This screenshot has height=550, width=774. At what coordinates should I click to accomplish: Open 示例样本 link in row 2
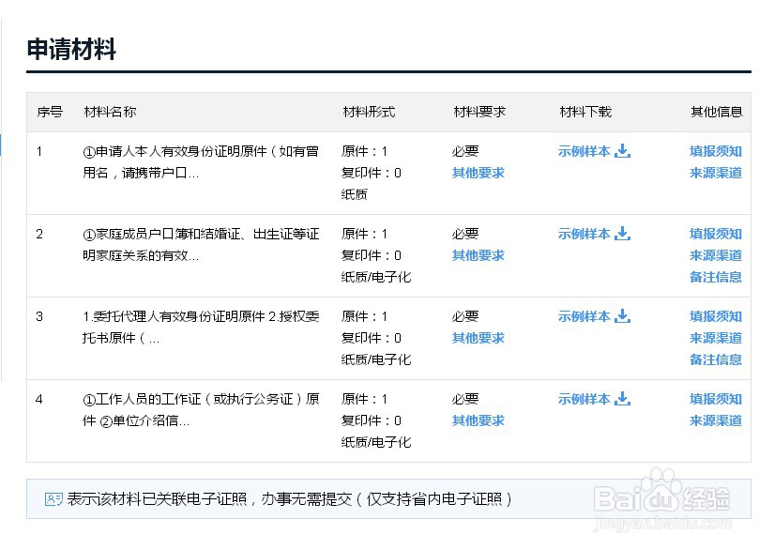click(584, 234)
